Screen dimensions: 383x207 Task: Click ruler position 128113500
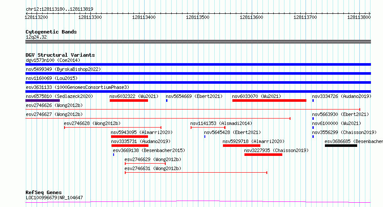[x=198, y=17]
